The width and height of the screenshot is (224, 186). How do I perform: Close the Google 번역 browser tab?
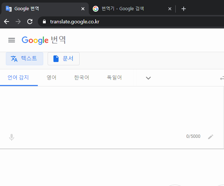(x=83, y=9)
